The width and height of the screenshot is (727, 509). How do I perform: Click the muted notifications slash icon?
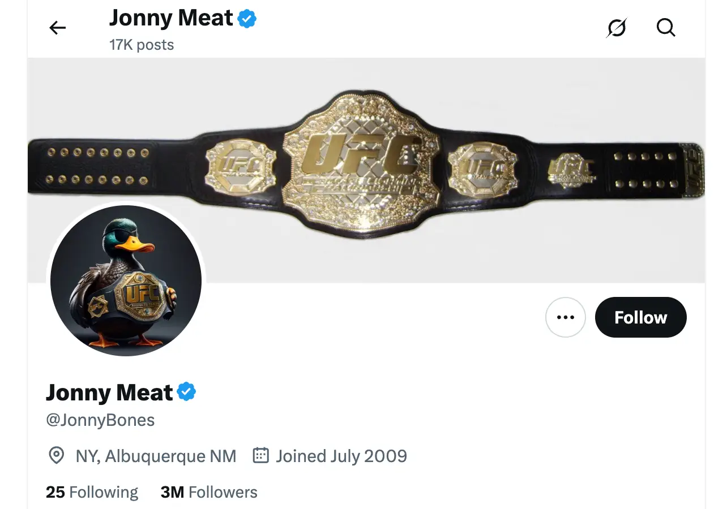point(617,27)
